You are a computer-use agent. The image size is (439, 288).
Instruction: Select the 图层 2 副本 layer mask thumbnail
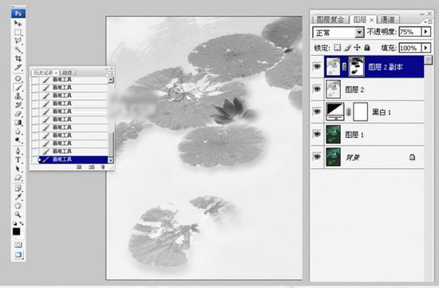pyautogui.click(x=357, y=66)
